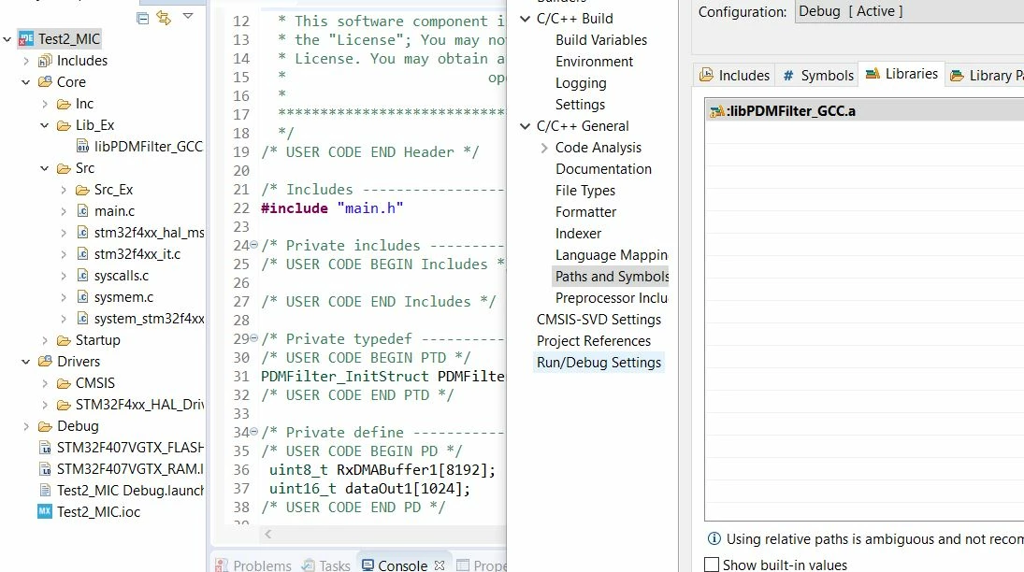The width and height of the screenshot is (1024, 572).
Task: Select libPDMFilter_GCC library file icon
Action: click(83, 147)
